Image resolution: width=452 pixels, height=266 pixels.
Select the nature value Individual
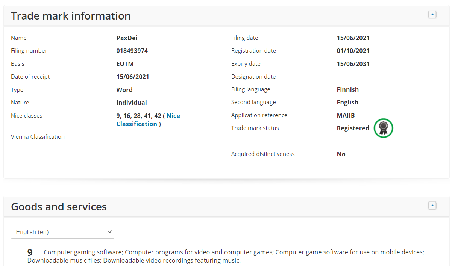132,103
